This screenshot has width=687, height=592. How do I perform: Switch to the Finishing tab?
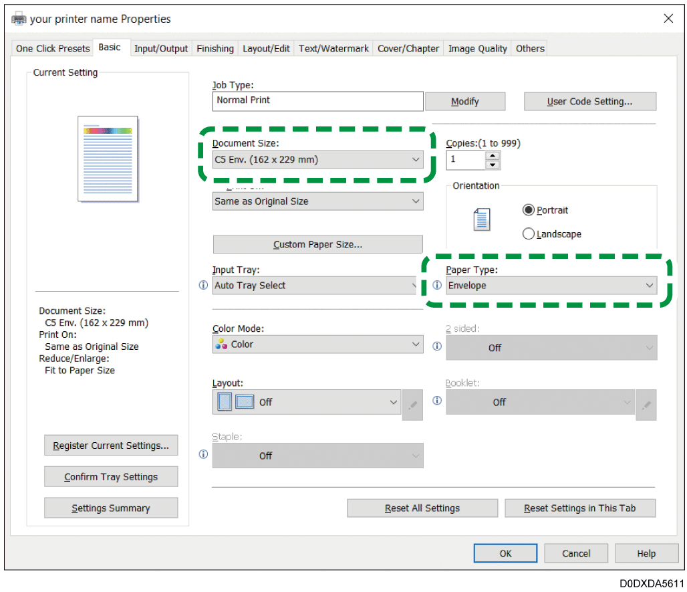coord(215,48)
